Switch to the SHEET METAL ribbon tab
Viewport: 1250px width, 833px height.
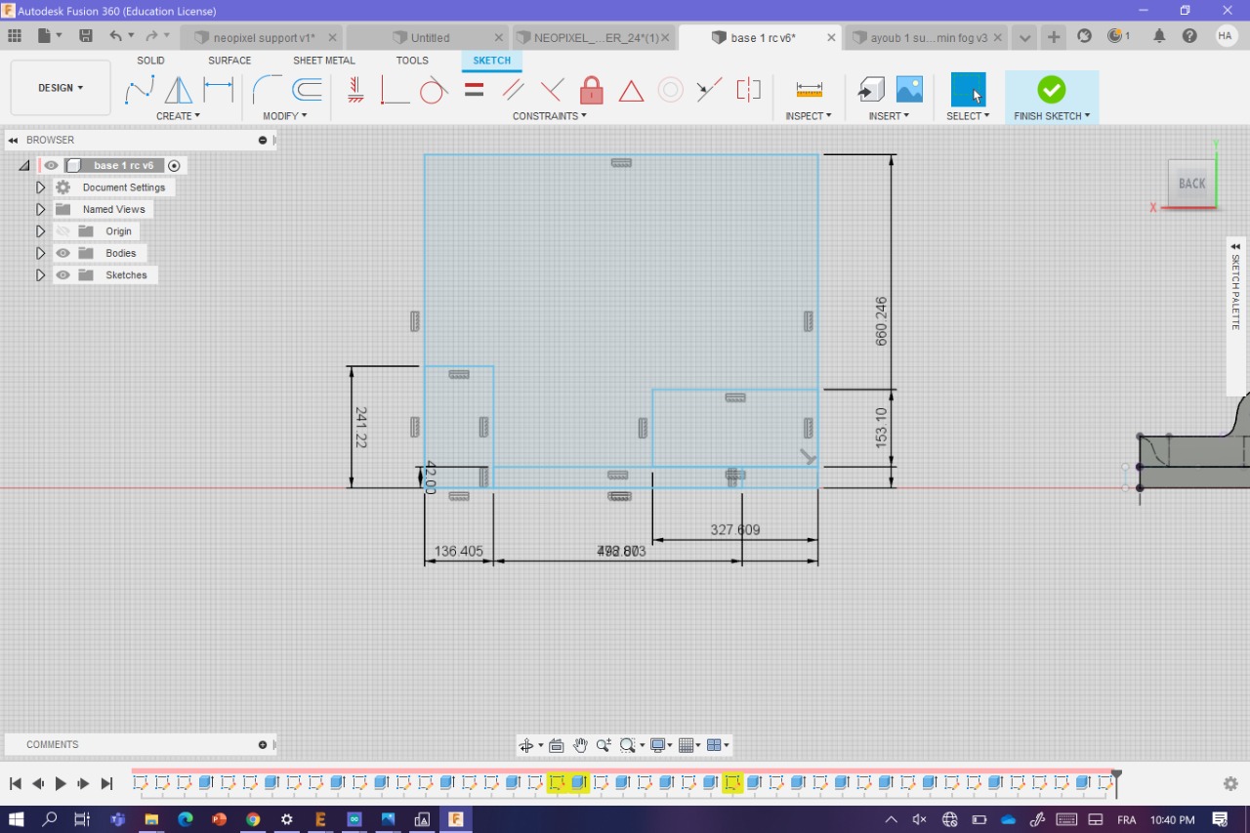pos(324,61)
